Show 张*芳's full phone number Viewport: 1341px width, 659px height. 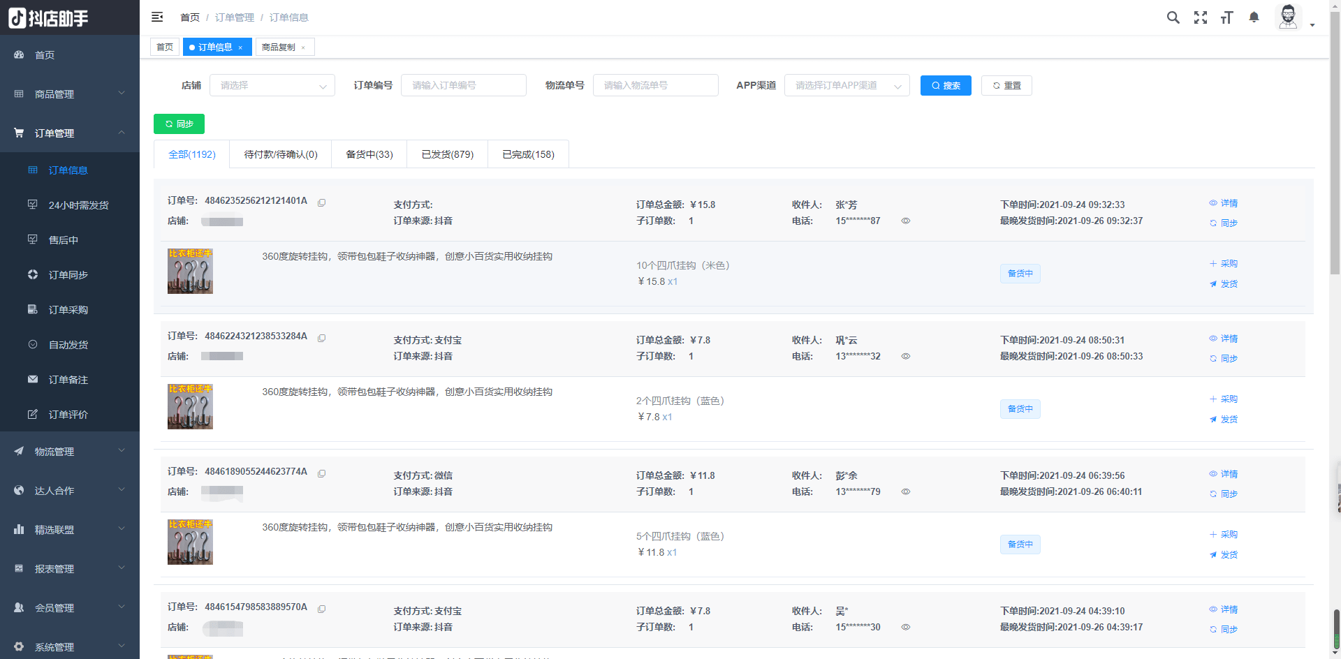click(906, 221)
